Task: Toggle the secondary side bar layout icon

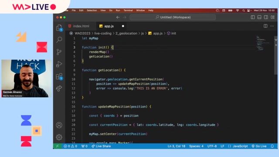Action: tap(266, 17)
